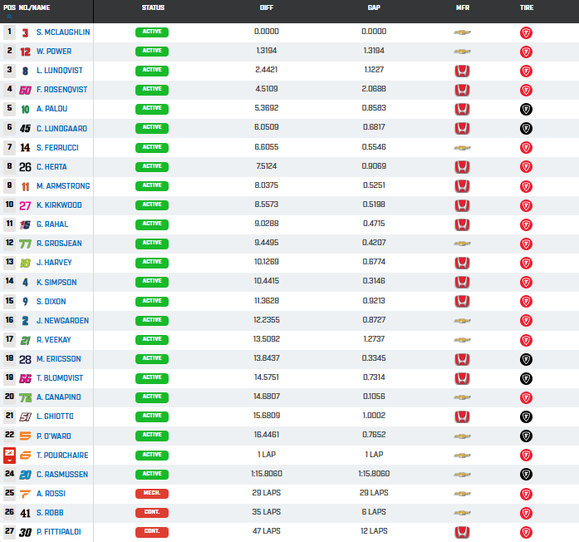Click the STATUS column header

[152, 7]
